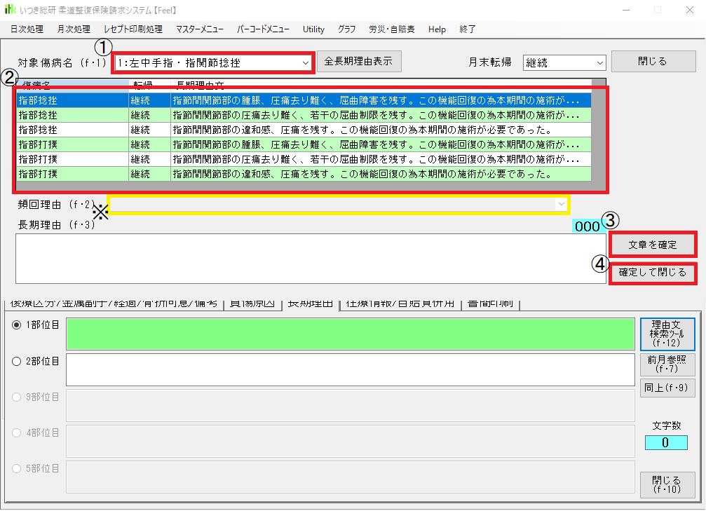Viewport: 706px width, 511px height.
Task: Click the 同上 (f·9) button
Action: click(667, 386)
